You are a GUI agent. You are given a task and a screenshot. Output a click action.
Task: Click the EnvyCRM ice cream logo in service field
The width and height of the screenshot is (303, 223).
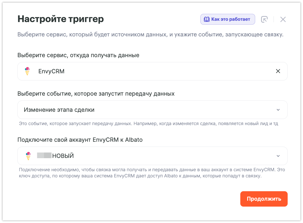pyautogui.click(x=27, y=71)
